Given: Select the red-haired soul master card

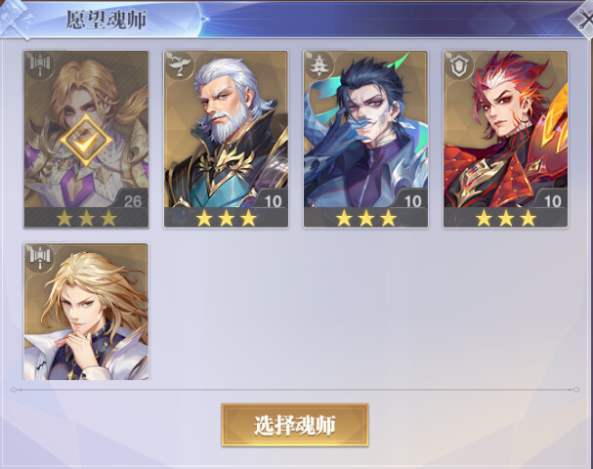Looking at the screenshot, I should 506,139.
